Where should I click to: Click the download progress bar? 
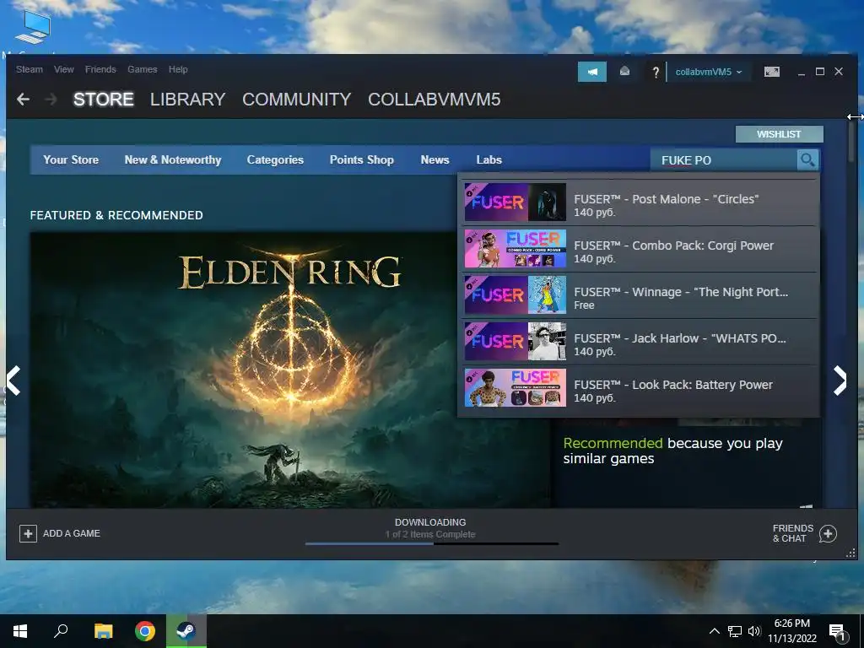pos(432,544)
